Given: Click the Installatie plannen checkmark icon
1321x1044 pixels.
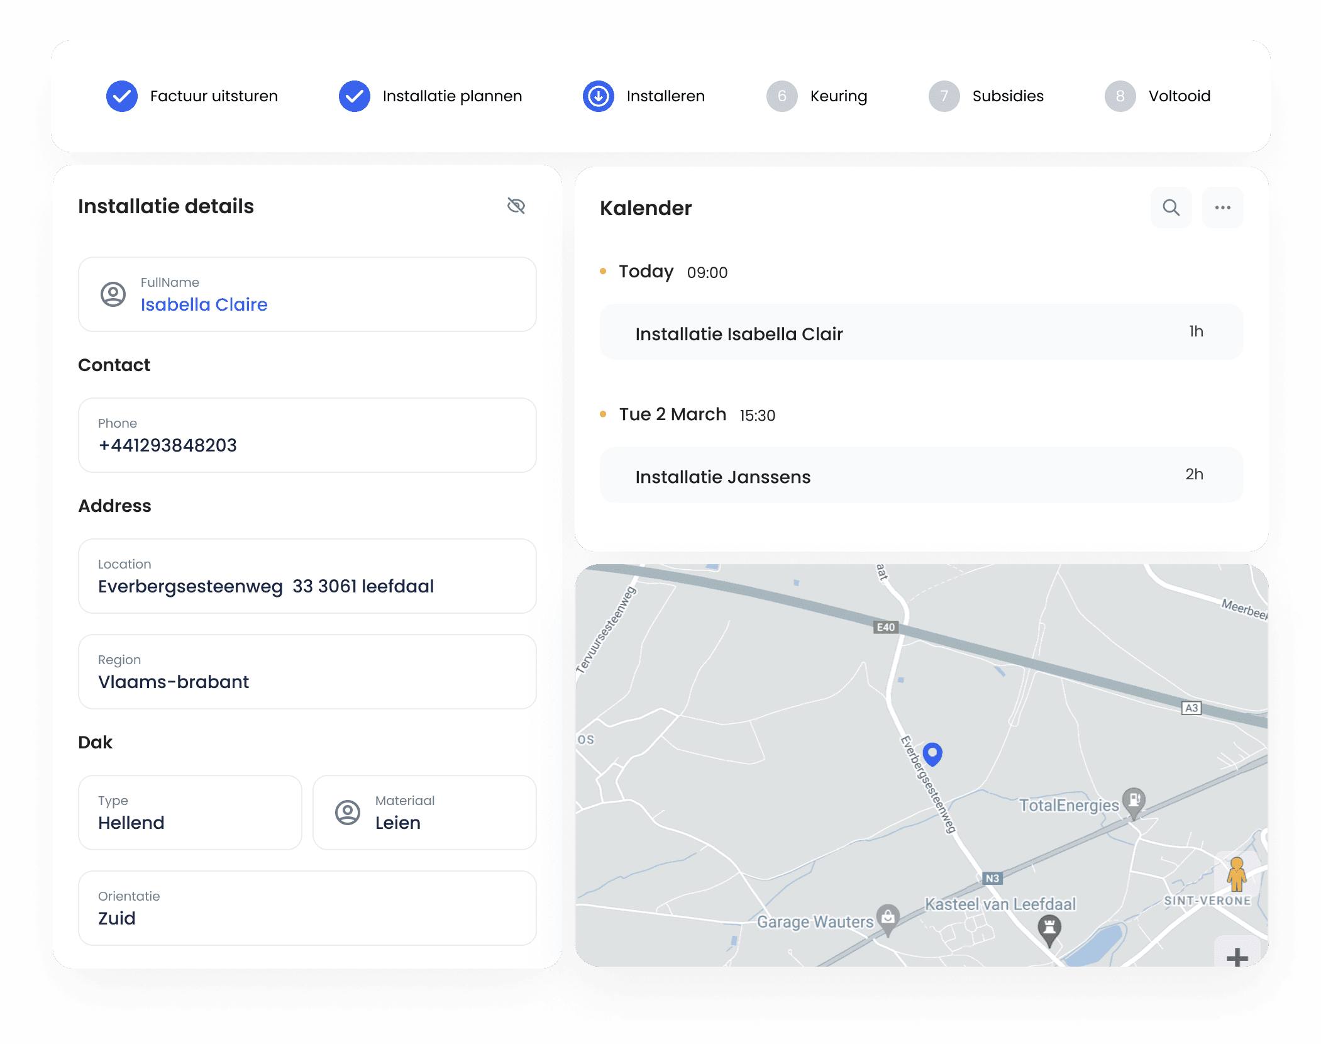Looking at the screenshot, I should coord(355,96).
